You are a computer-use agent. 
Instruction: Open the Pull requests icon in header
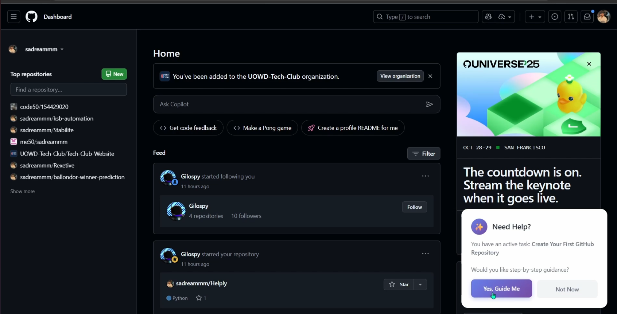pyautogui.click(x=571, y=17)
